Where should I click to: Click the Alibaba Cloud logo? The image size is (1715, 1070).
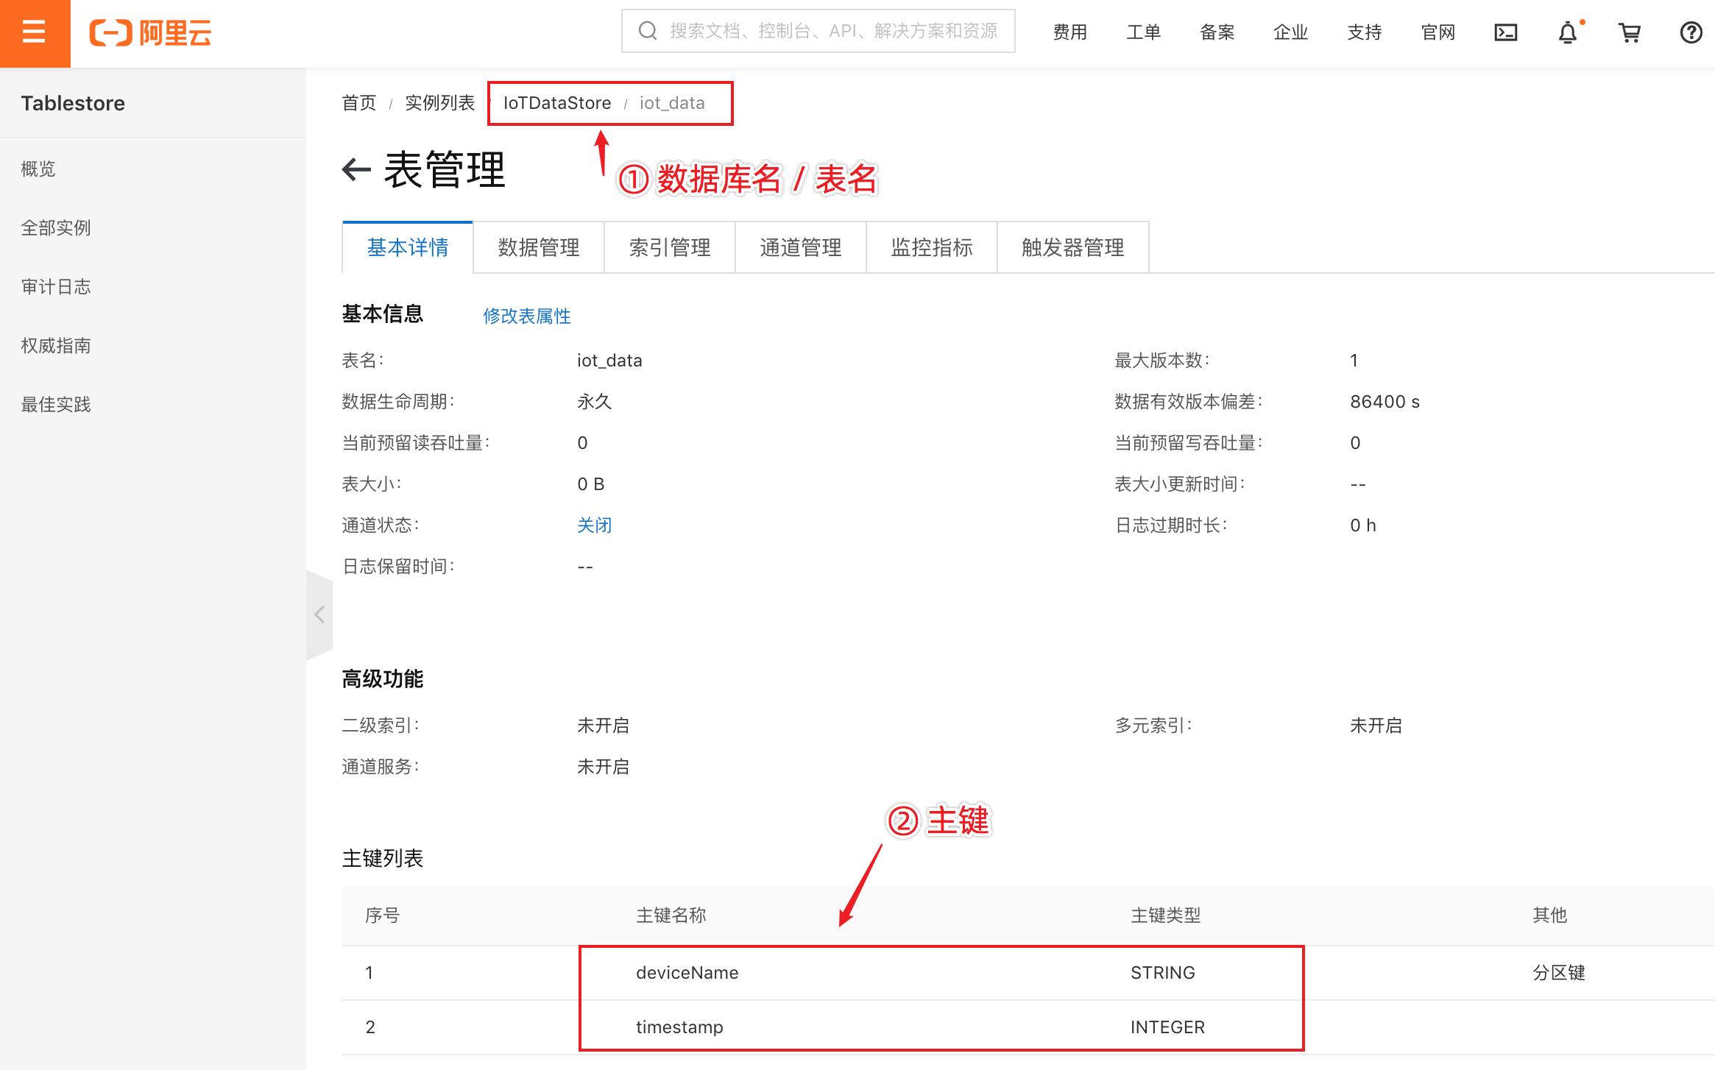click(x=150, y=33)
